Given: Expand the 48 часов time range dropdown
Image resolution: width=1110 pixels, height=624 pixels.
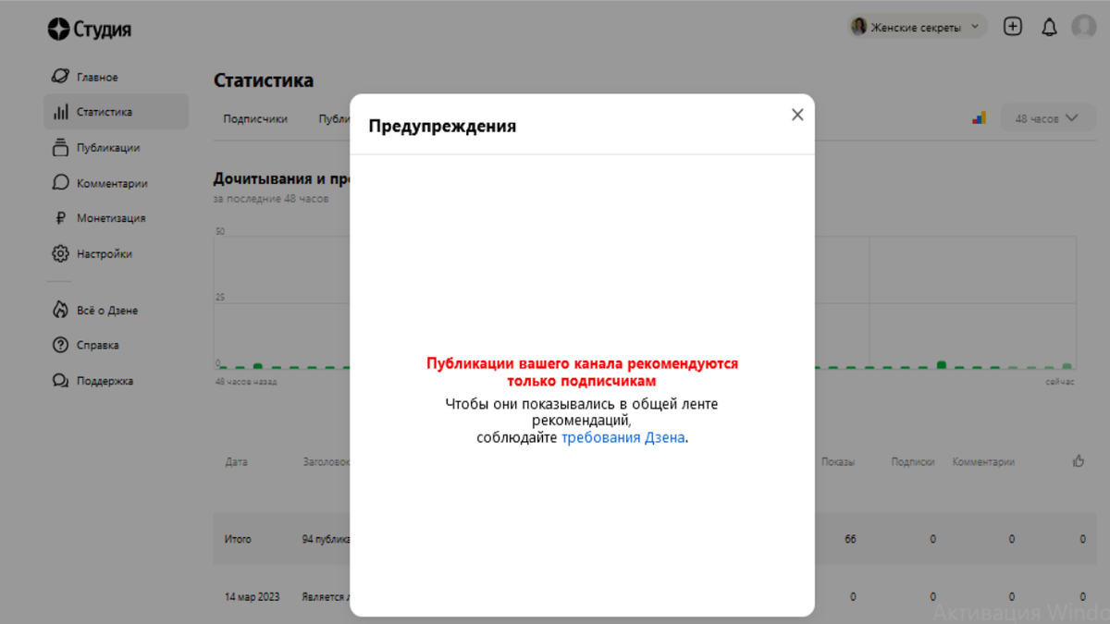Looking at the screenshot, I should point(1048,117).
